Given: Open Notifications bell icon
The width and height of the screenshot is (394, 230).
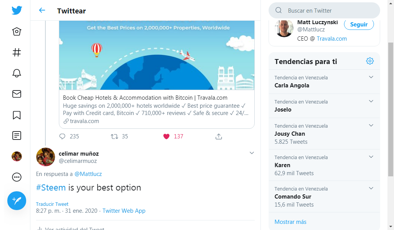Looking at the screenshot, I should [x=17, y=73].
